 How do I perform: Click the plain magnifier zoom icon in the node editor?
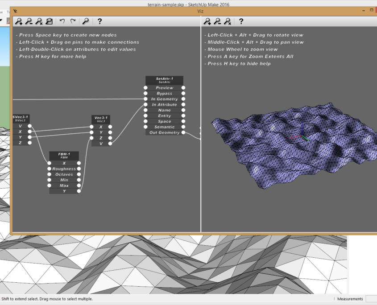point(86,21)
